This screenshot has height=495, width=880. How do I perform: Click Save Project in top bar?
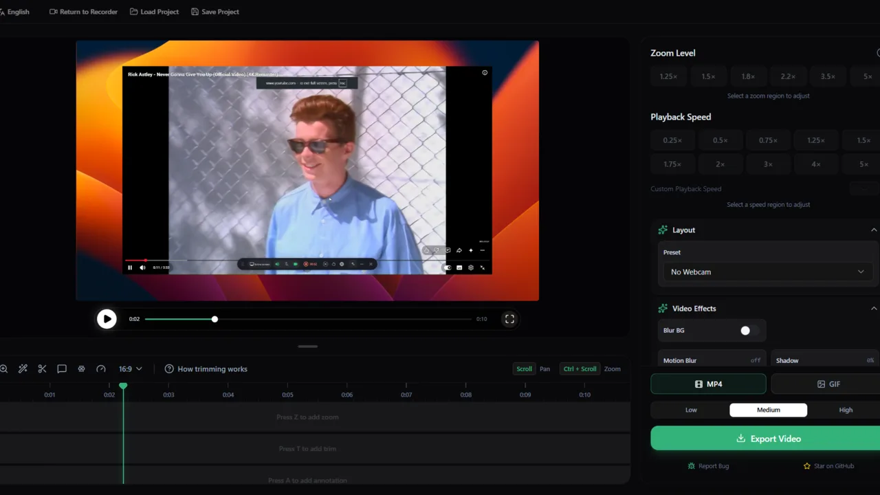pos(215,12)
